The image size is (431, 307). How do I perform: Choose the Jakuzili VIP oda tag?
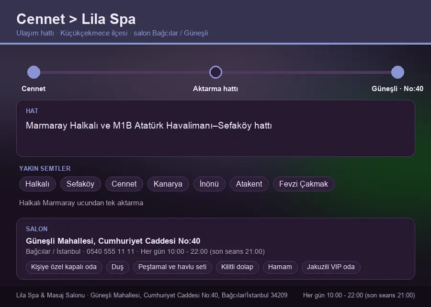click(x=330, y=267)
